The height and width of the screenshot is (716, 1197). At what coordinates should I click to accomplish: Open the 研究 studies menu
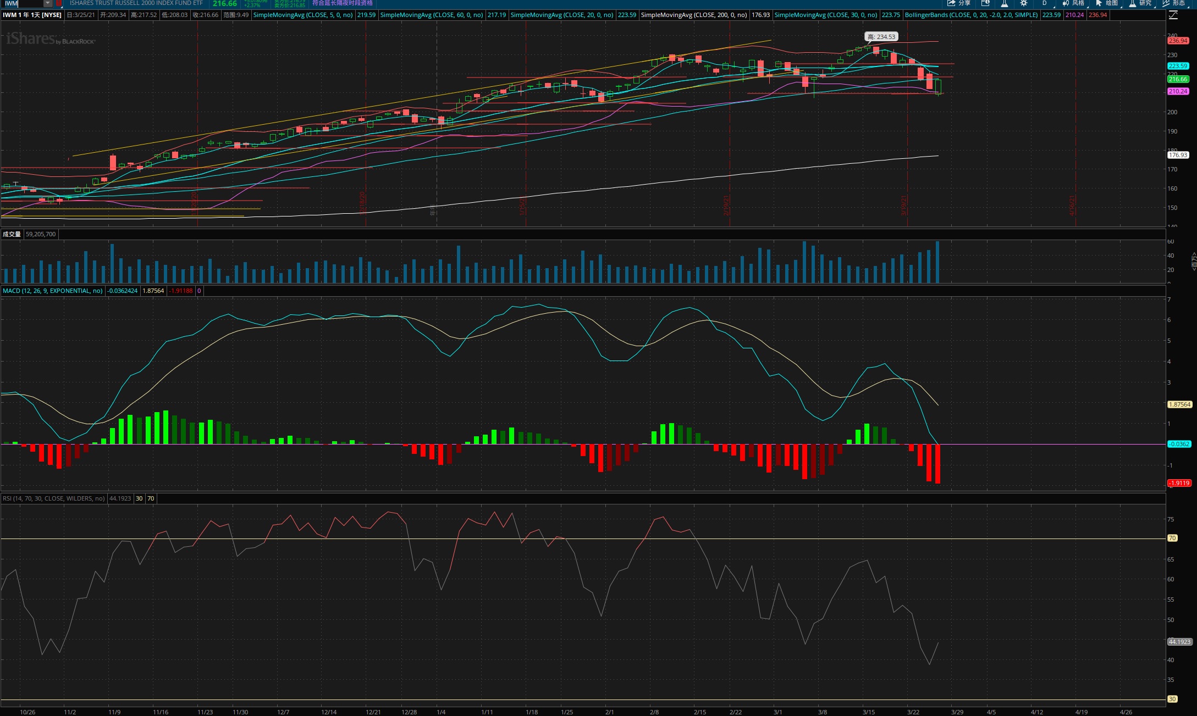[x=1140, y=3]
